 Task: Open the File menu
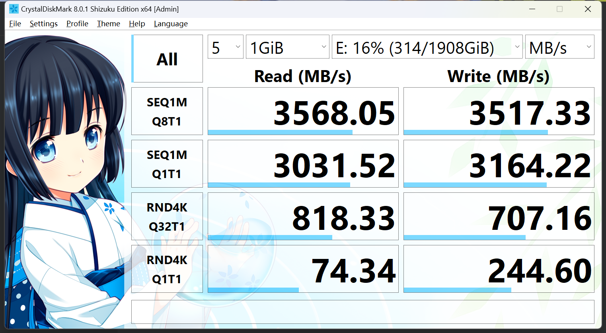pyautogui.click(x=15, y=24)
